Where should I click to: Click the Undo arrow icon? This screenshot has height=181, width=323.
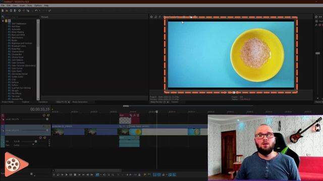coord(36,11)
